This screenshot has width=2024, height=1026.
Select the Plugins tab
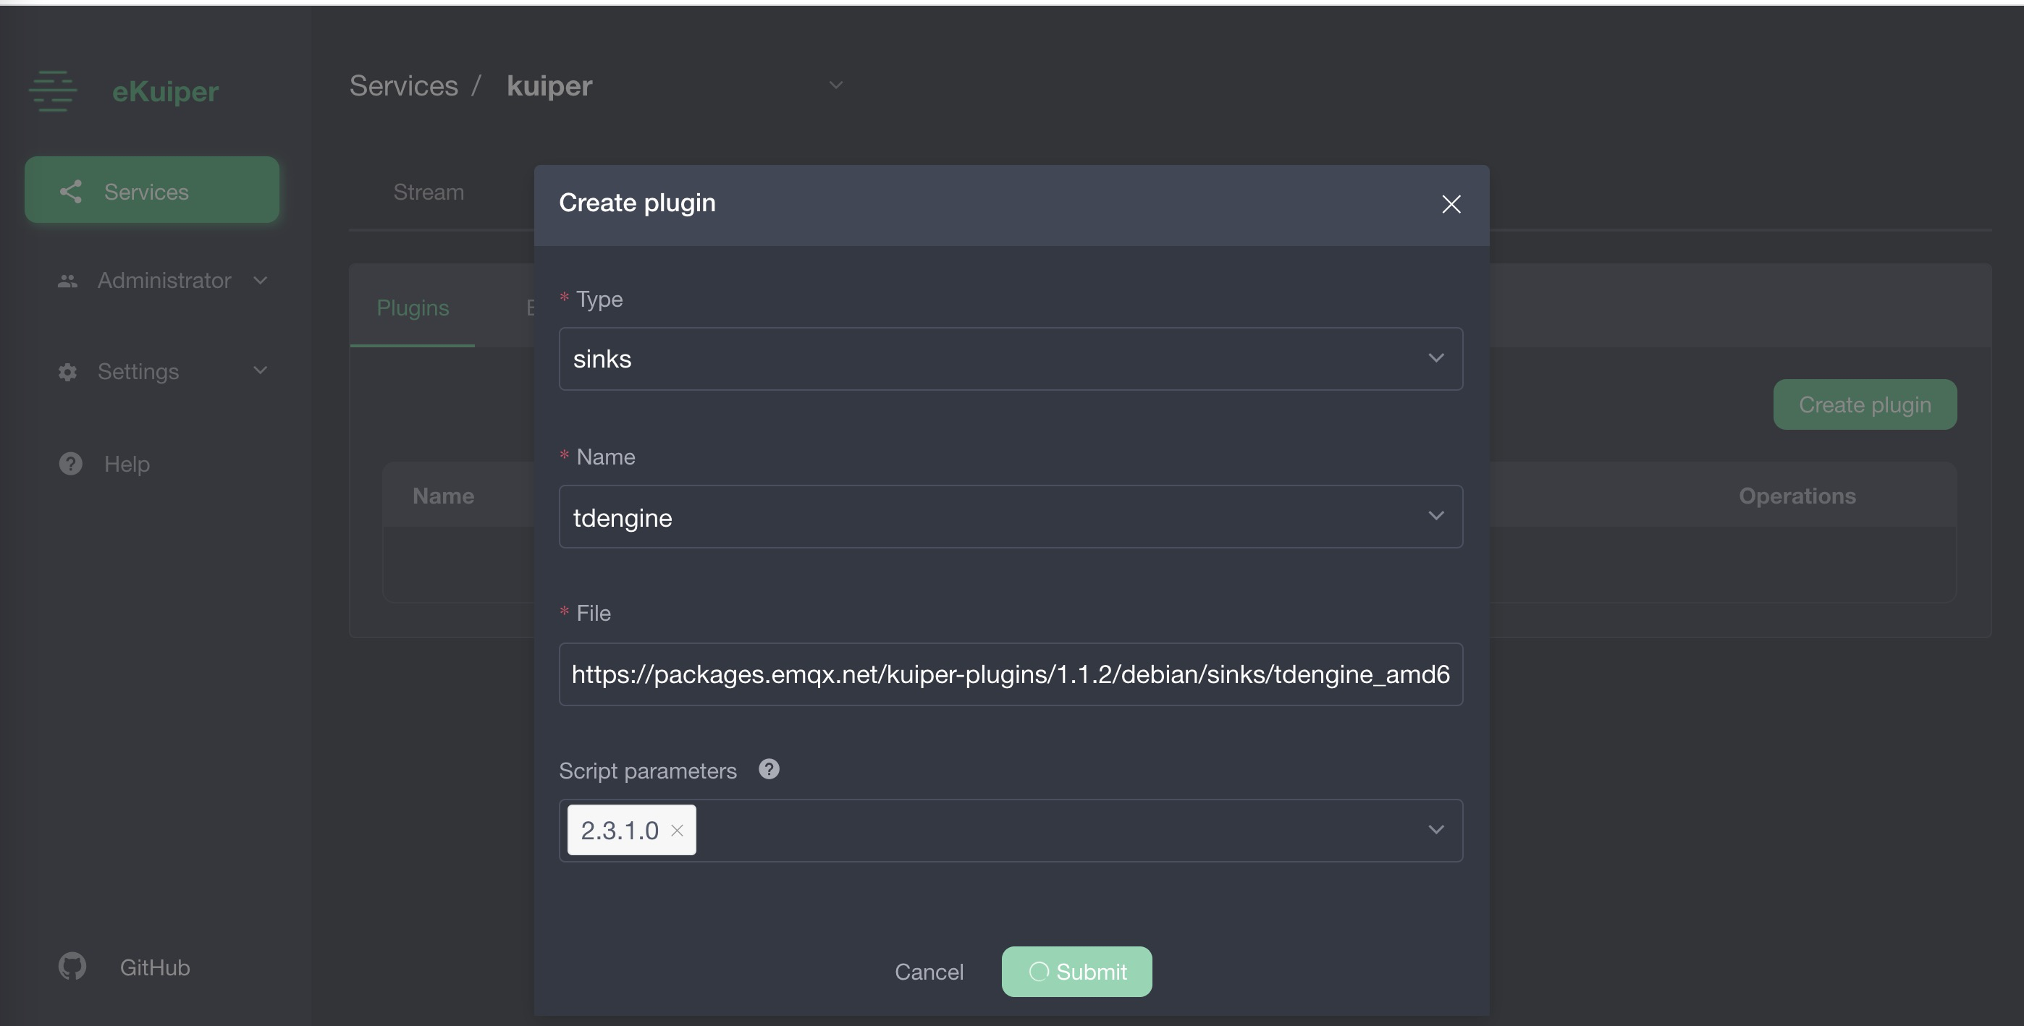tap(412, 308)
